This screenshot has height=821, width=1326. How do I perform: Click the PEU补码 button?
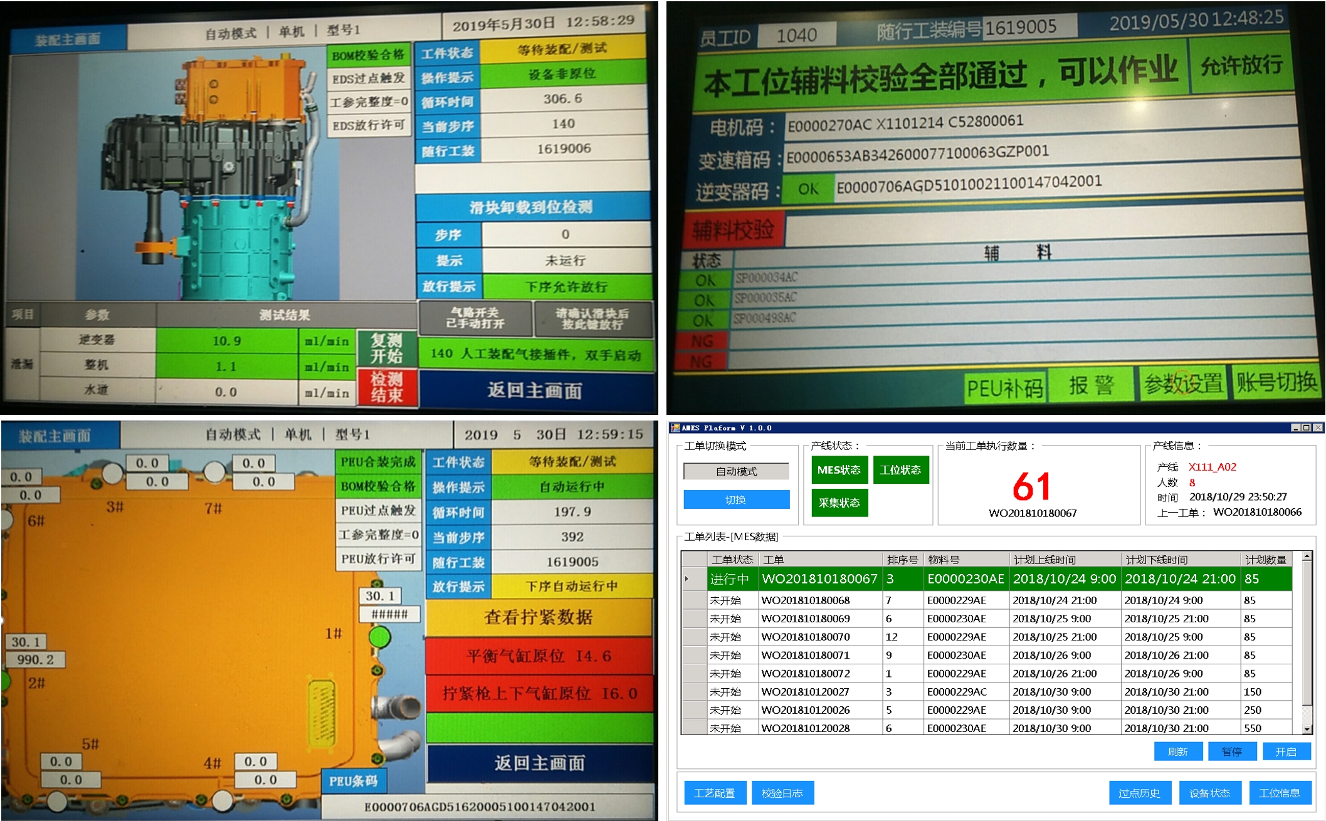(x=1004, y=388)
